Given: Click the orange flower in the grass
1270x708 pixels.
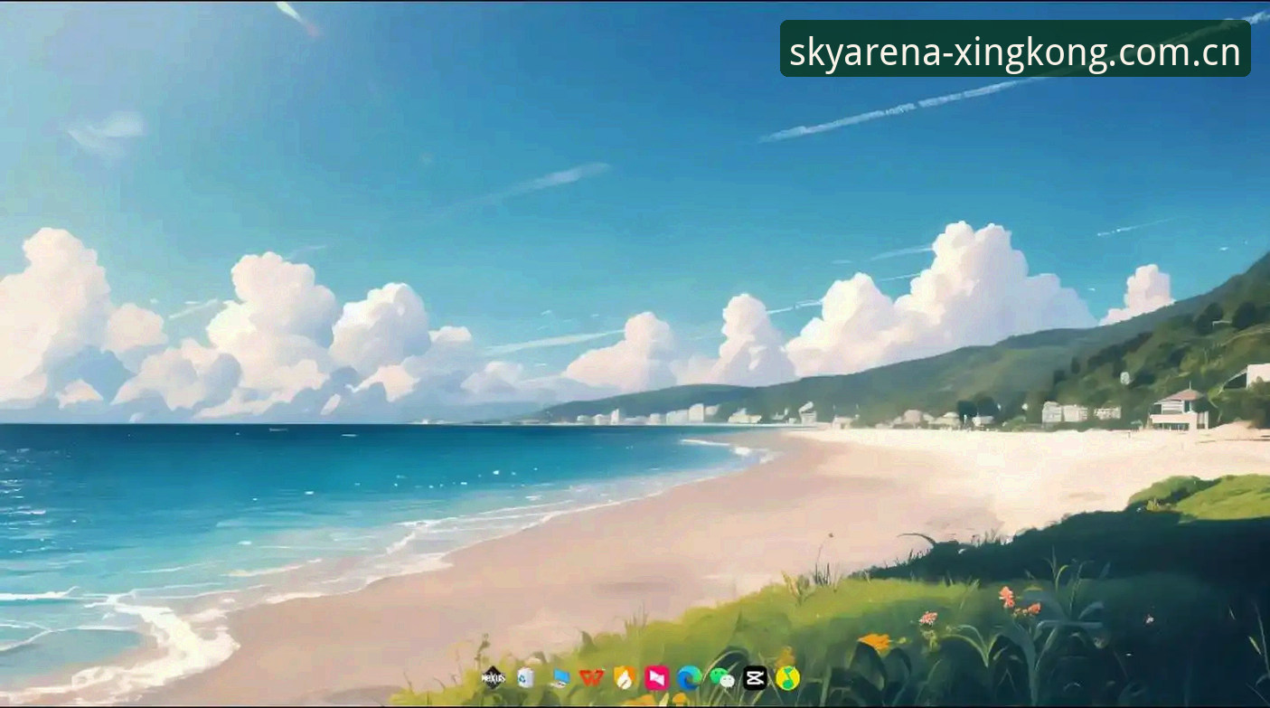Looking at the screenshot, I should [875, 642].
